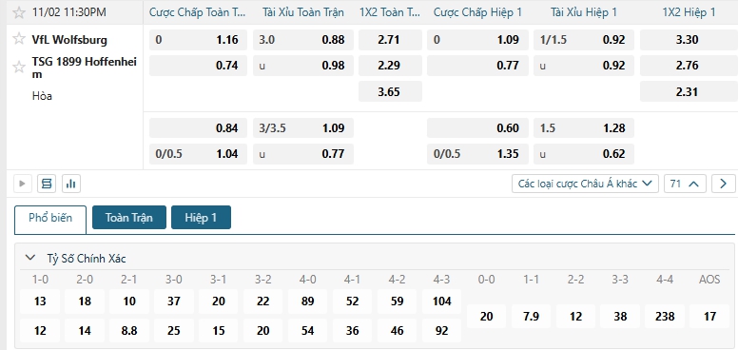Favorite the 11/02 11:30PM match star

coord(19,12)
